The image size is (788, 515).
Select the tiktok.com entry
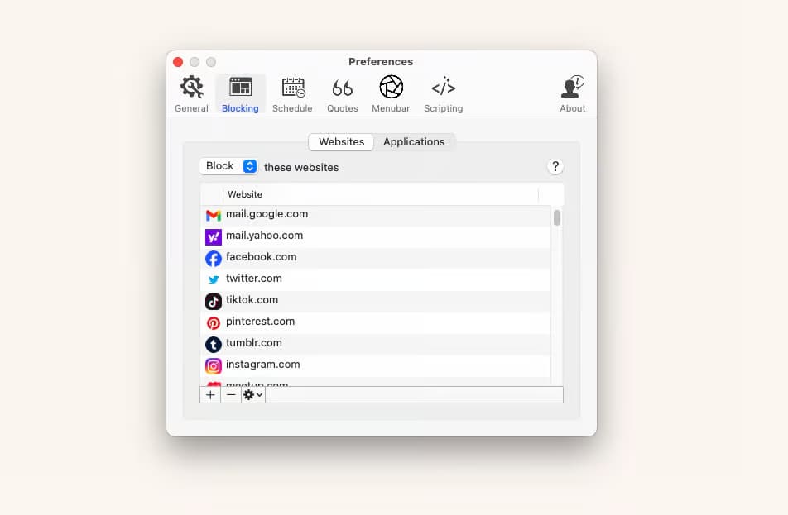pos(252,300)
